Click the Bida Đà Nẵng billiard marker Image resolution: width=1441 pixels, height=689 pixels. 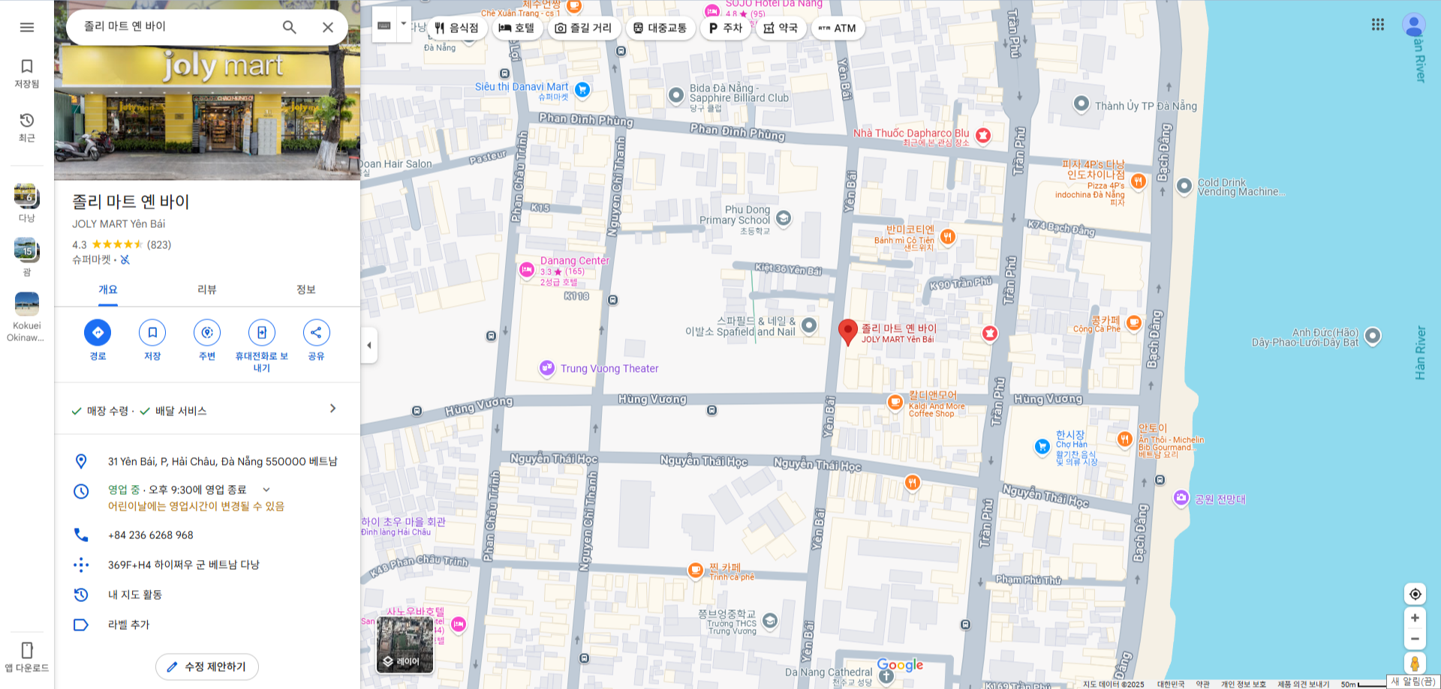pos(676,95)
